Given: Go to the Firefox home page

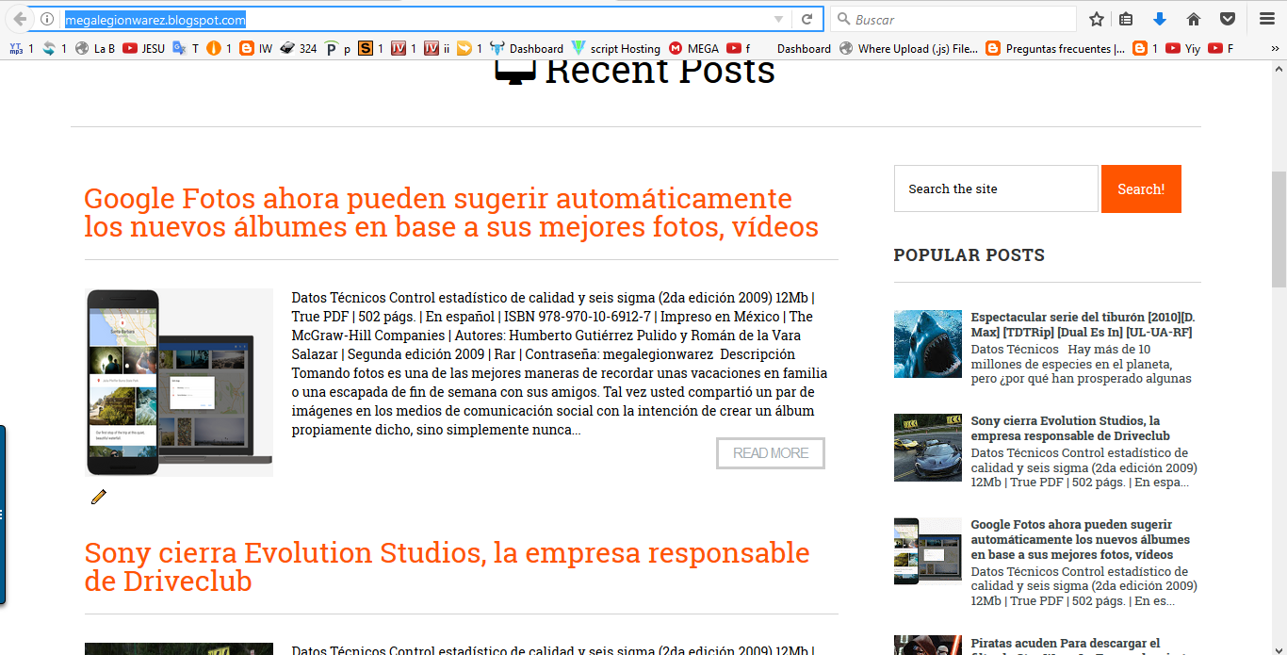Looking at the screenshot, I should coord(1194,19).
